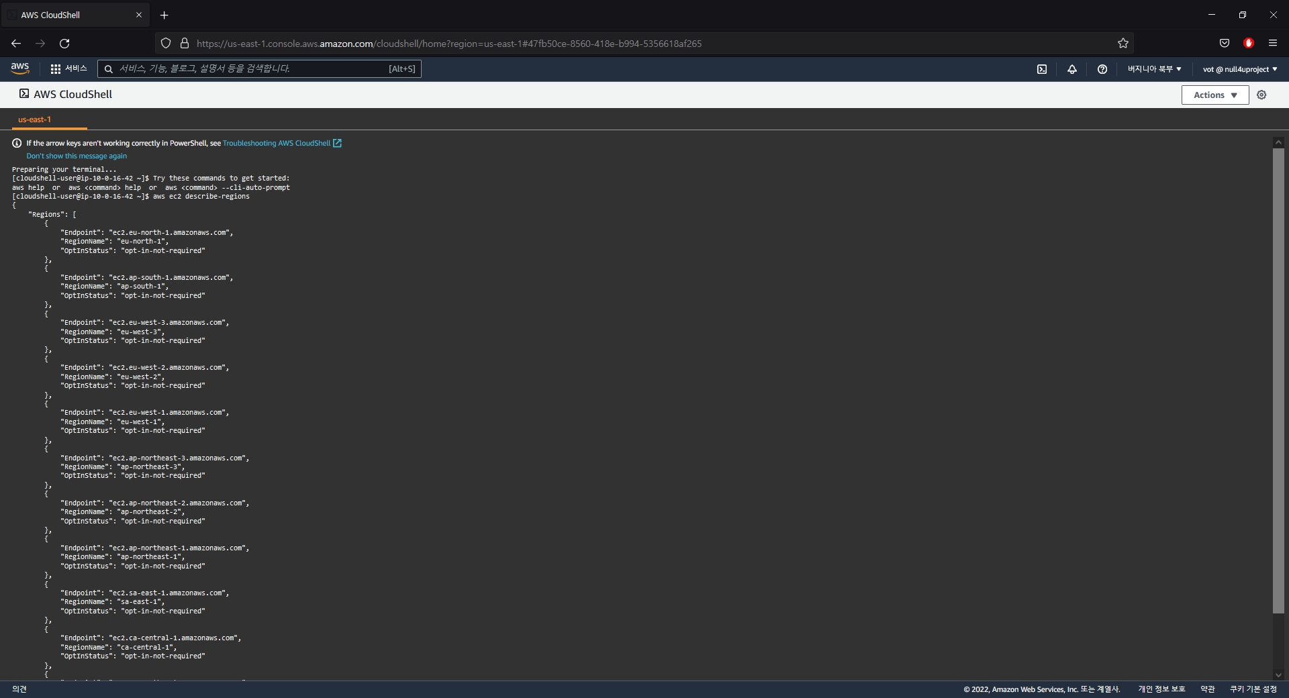Screen dimensions: 1289x698
Task: Click the 서비스 menu label
Action: [76, 68]
